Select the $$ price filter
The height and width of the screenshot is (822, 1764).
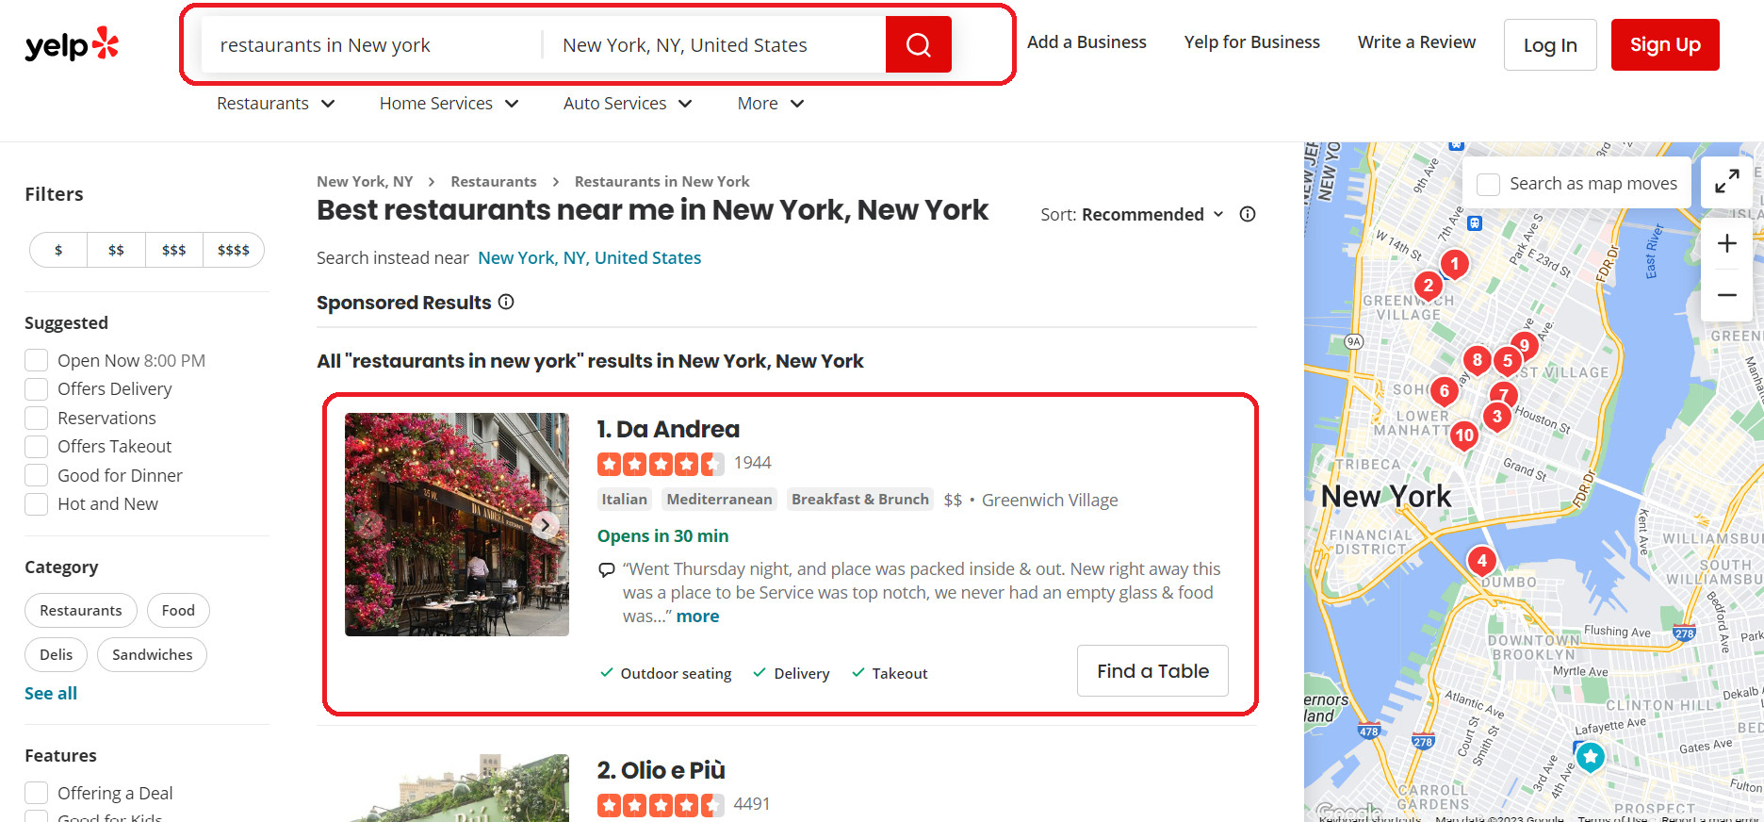coord(116,250)
